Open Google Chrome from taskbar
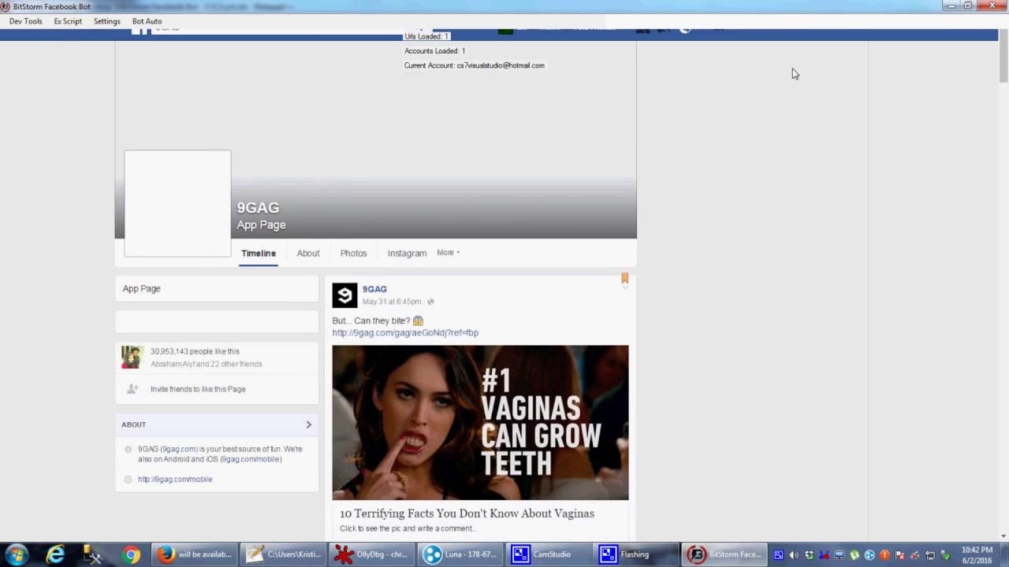Image resolution: width=1009 pixels, height=567 pixels. pyautogui.click(x=132, y=554)
